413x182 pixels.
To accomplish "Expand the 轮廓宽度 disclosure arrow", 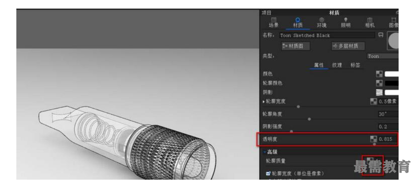I will tap(264, 102).
